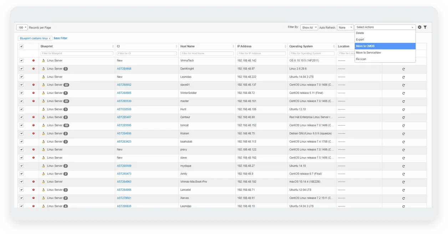
Task: Click the funnel filter icon
Action: 425,27
